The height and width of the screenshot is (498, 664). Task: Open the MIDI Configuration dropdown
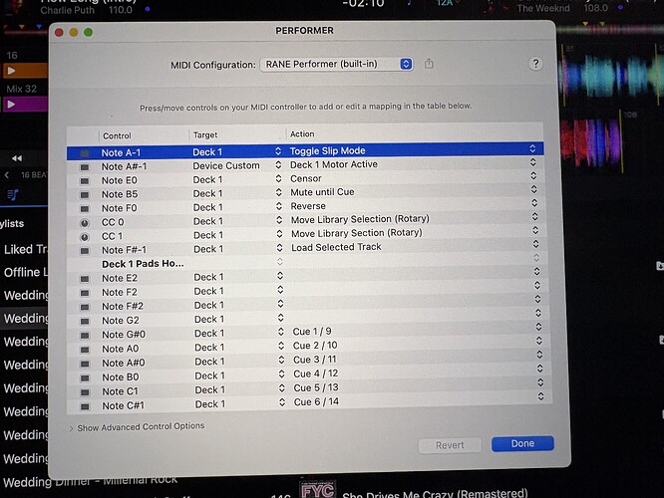pyautogui.click(x=336, y=64)
